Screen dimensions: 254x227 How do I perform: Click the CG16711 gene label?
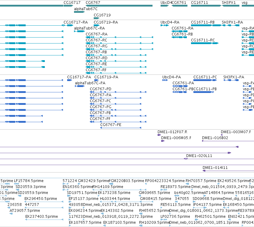click(x=199, y=3)
